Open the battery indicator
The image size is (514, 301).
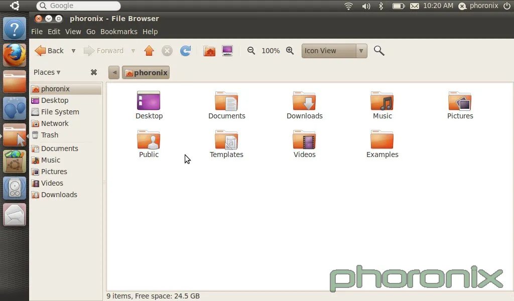coord(399,6)
